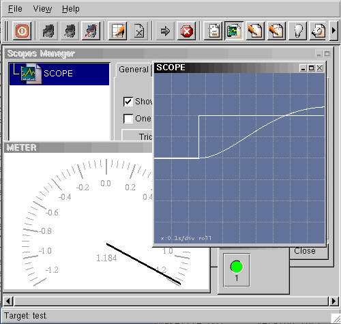Maximize the SCOPE plot window

coord(311,68)
